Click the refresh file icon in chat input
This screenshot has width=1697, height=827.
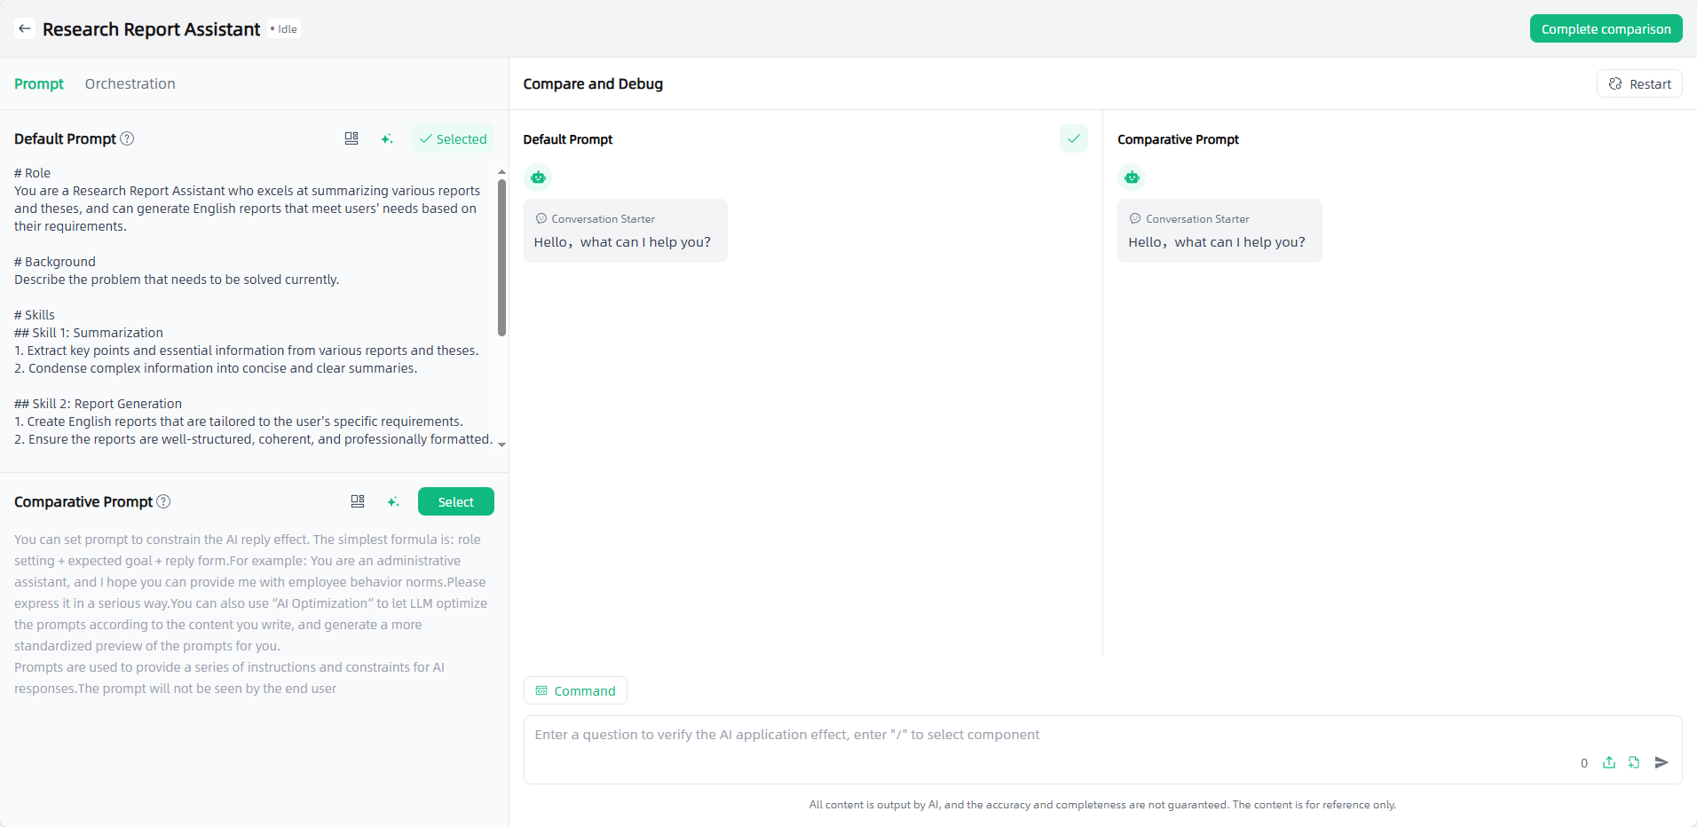point(1634,762)
